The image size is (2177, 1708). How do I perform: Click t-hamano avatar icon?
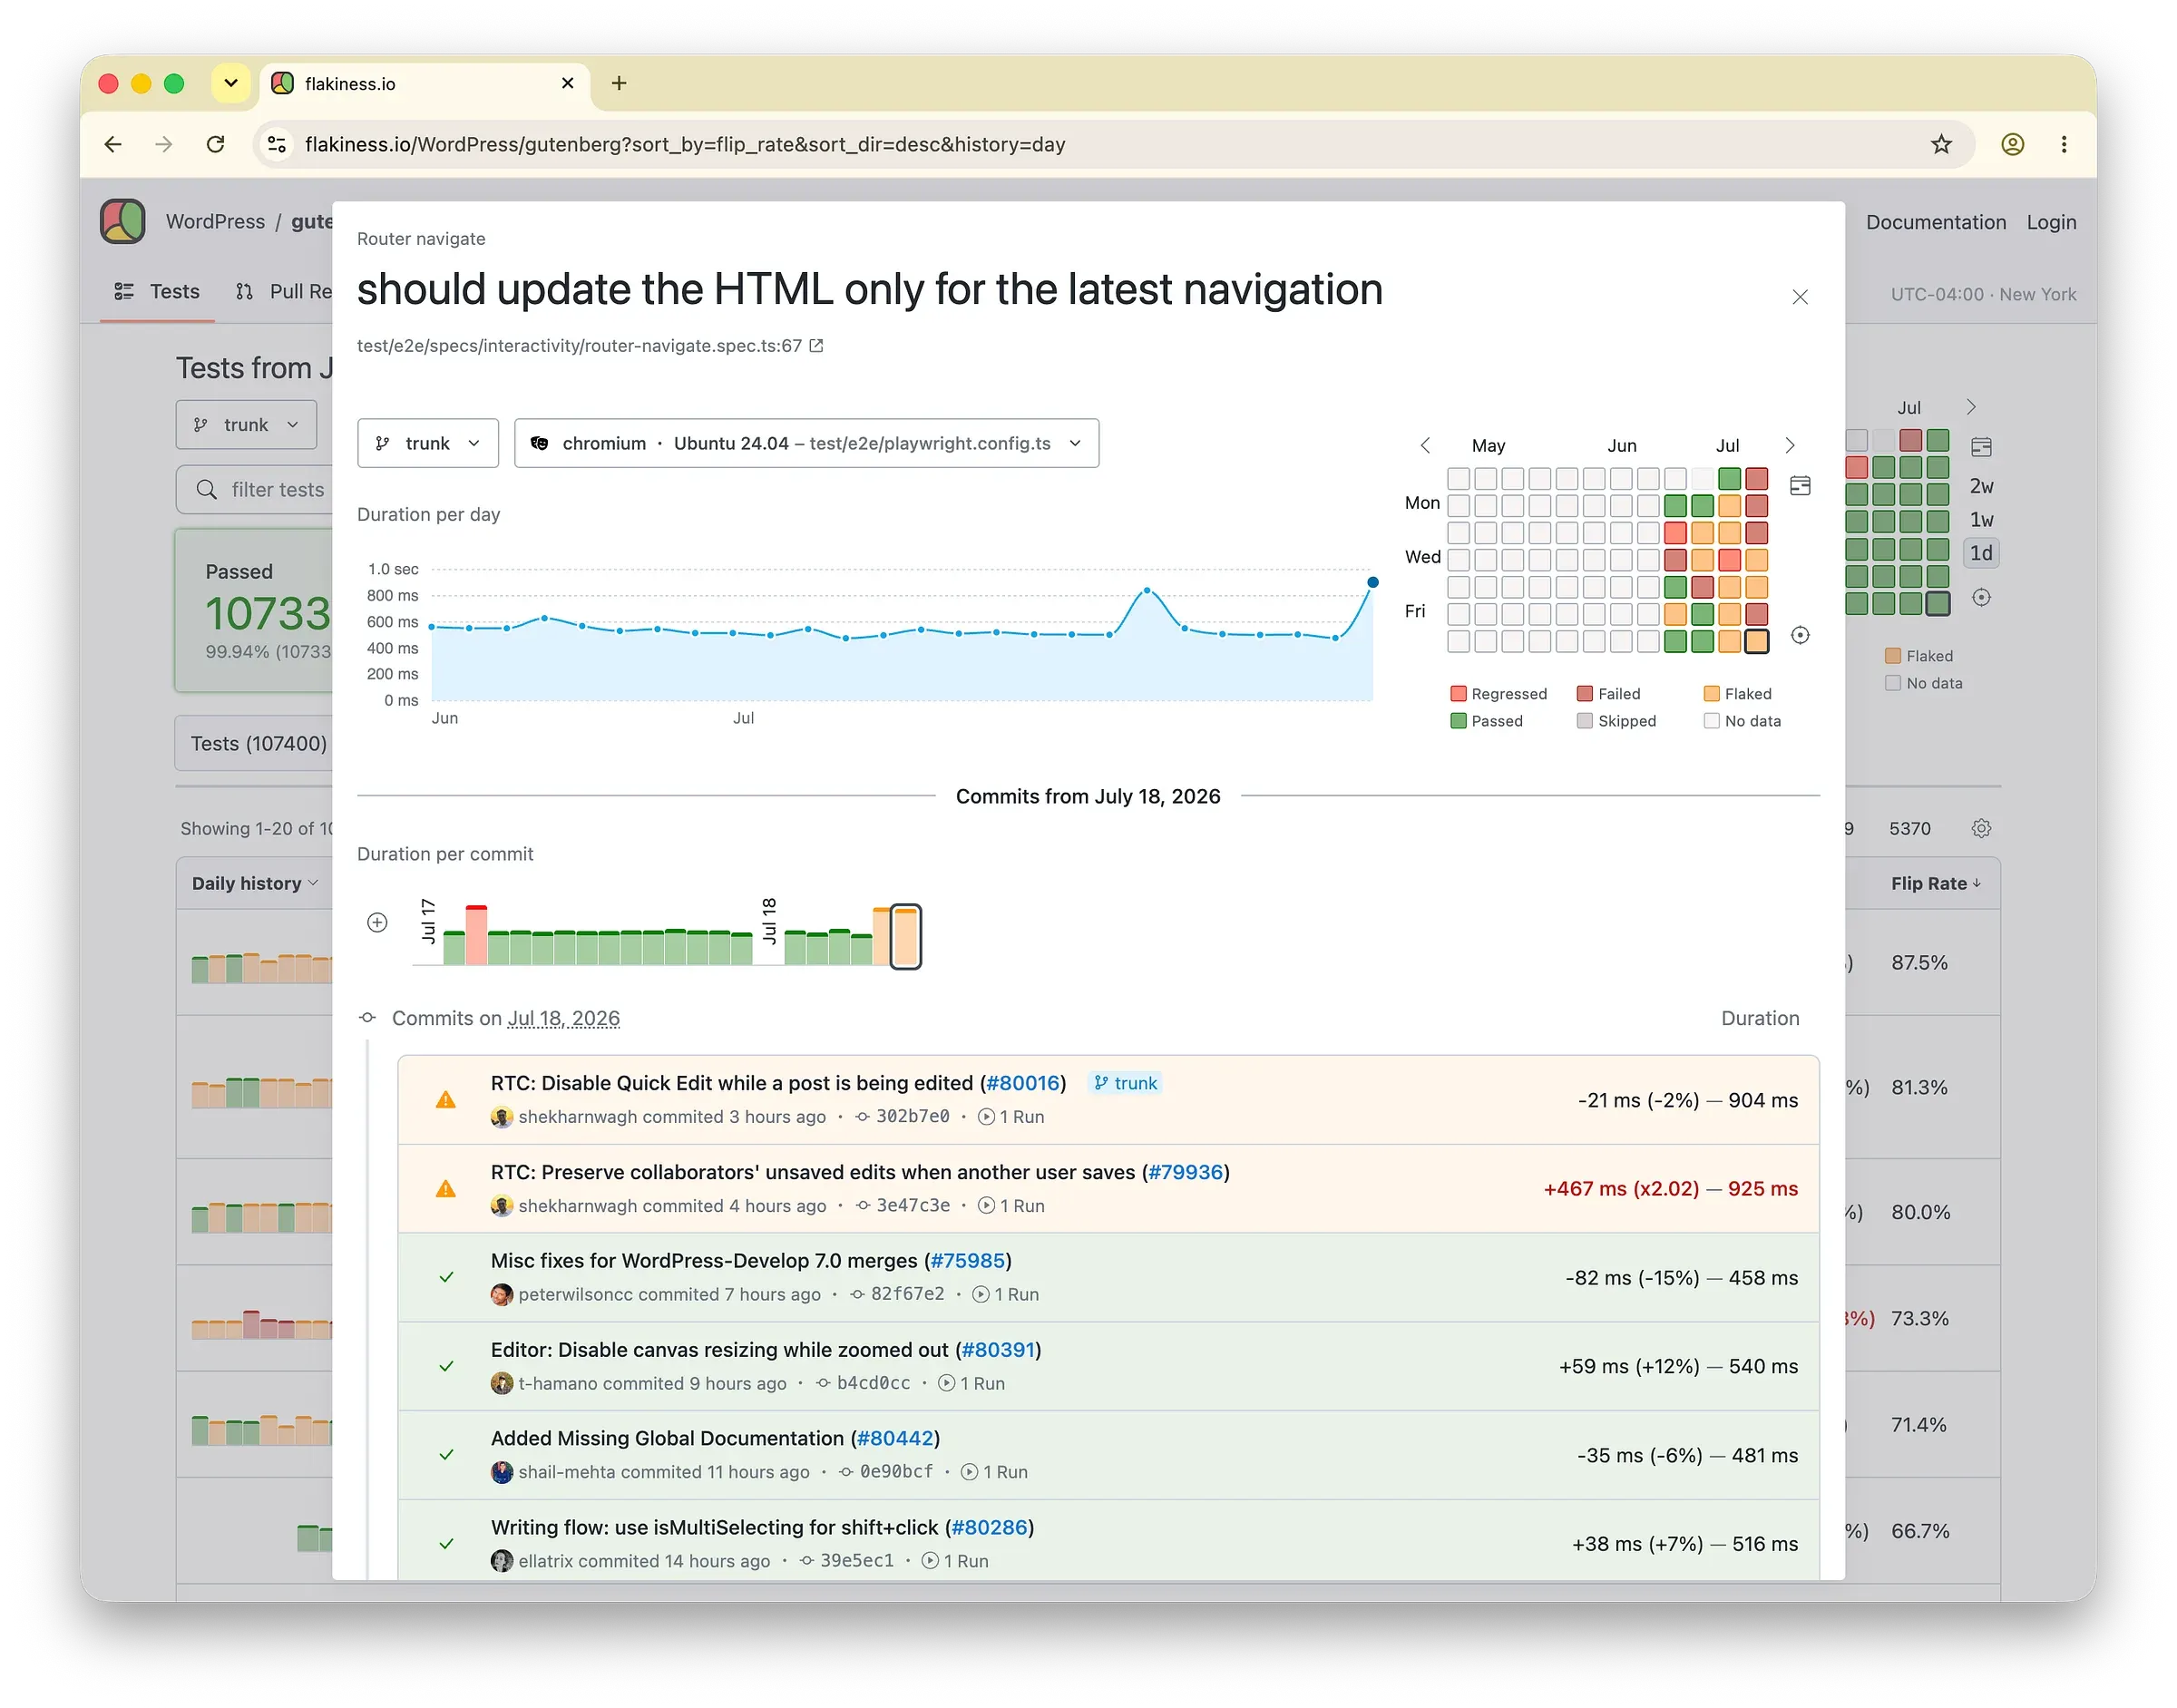(502, 1383)
